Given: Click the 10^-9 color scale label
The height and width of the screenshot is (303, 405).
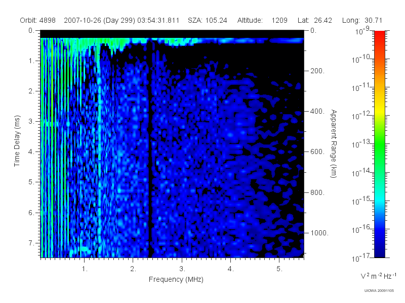Looking at the screenshot, I should tap(362, 30).
